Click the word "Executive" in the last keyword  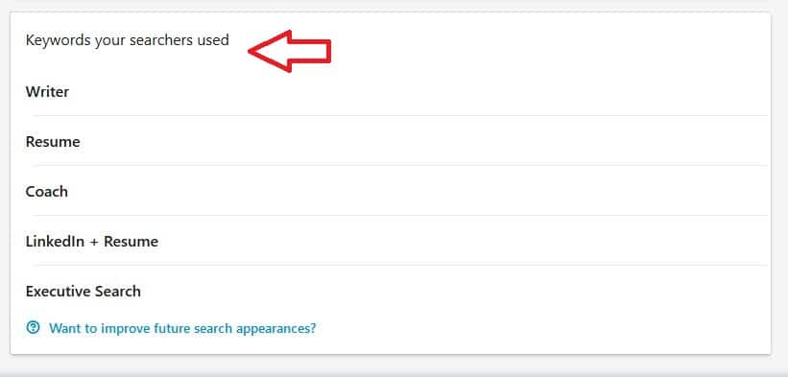point(55,292)
